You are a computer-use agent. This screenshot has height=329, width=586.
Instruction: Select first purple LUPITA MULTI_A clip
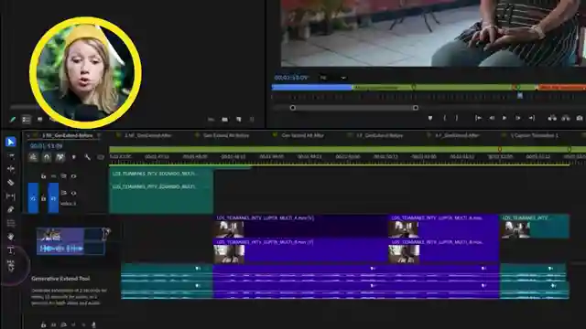(x=300, y=226)
